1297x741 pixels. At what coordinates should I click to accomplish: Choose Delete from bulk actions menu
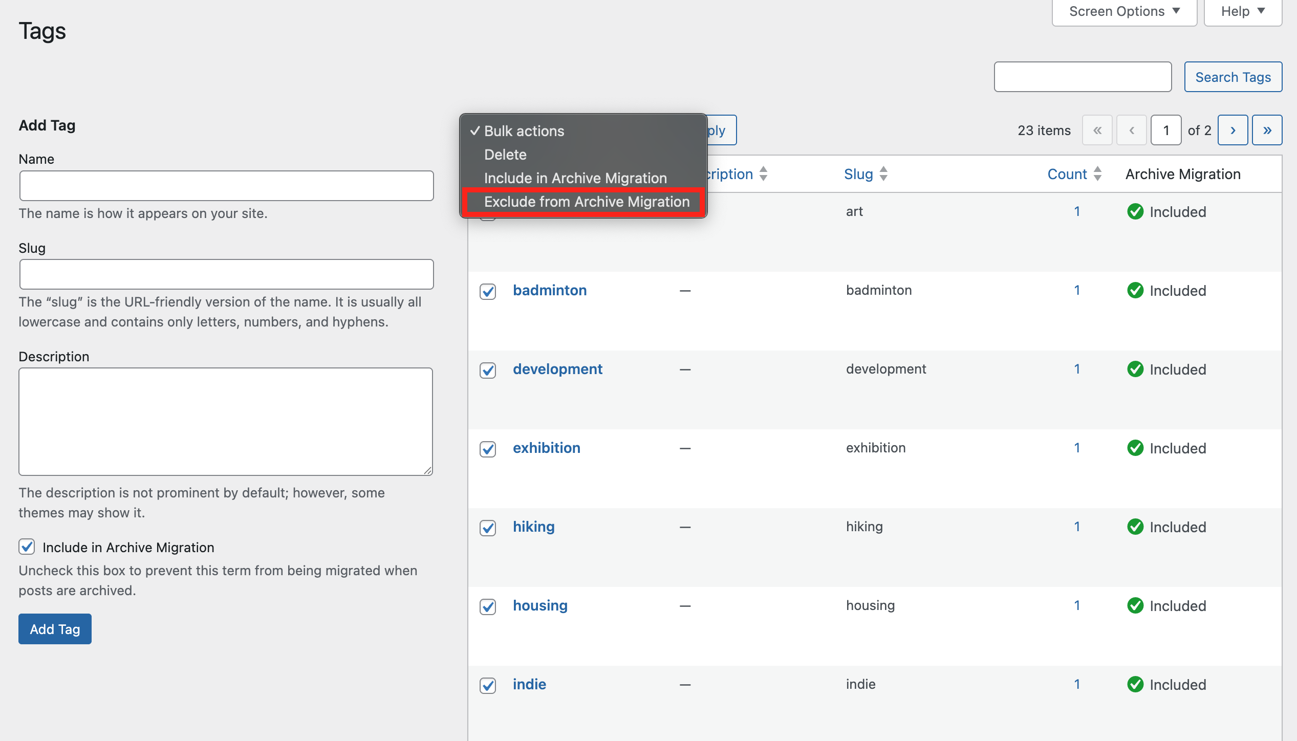click(x=505, y=155)
